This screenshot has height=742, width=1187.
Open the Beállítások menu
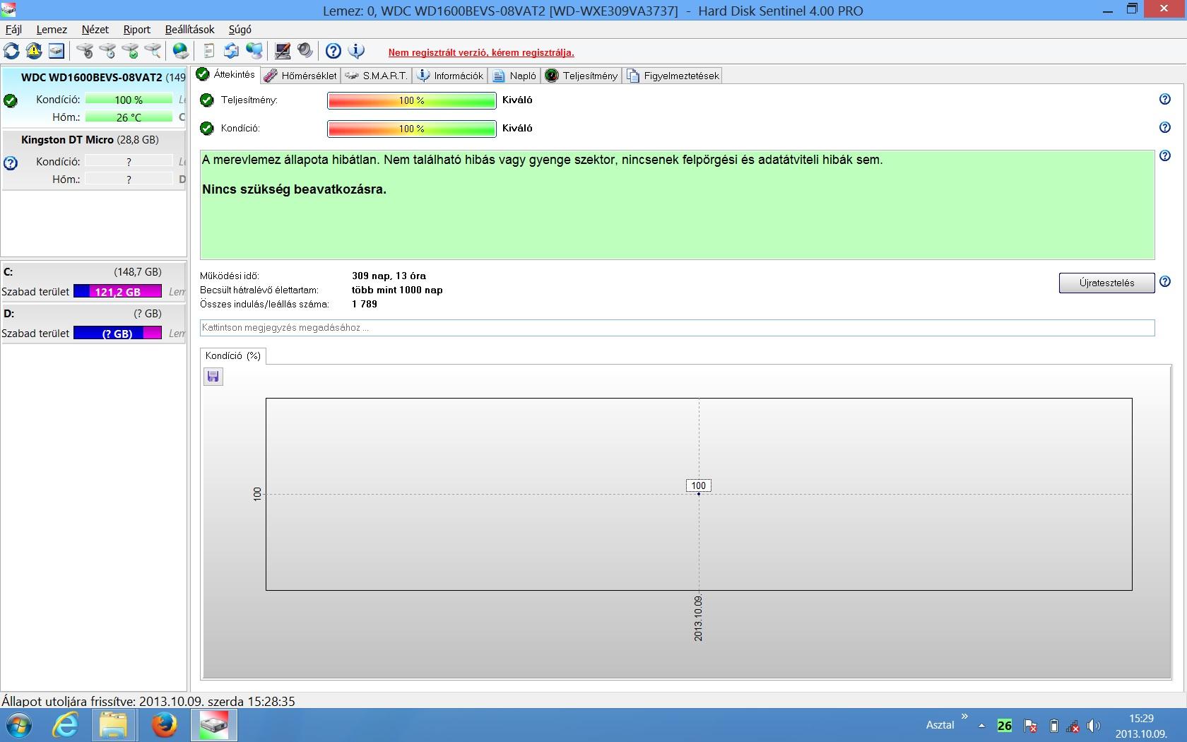coord(189,30)
